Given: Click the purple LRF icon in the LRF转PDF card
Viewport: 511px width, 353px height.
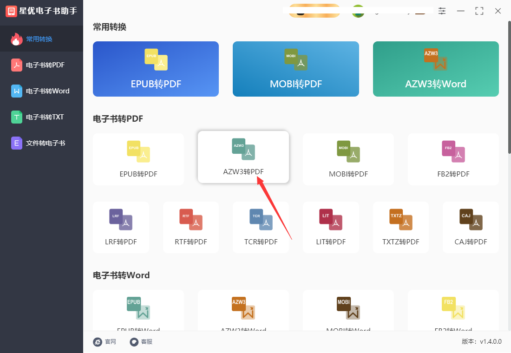Looking at the screenshot, I should [121, 220].
